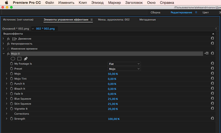This screenshot has width=221, height=133.
Task: Collapse the Видеоэффекты section with the triangle
Action: [213, 34]
